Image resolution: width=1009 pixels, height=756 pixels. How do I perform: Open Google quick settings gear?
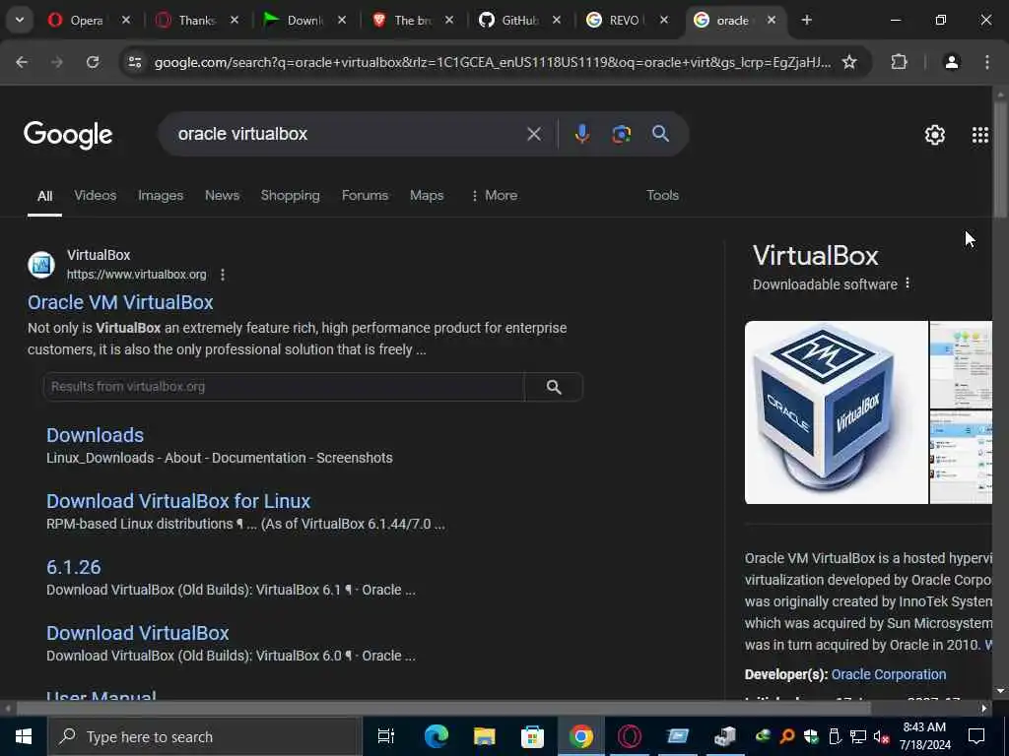pyautogui.click(x=934, y=134)
